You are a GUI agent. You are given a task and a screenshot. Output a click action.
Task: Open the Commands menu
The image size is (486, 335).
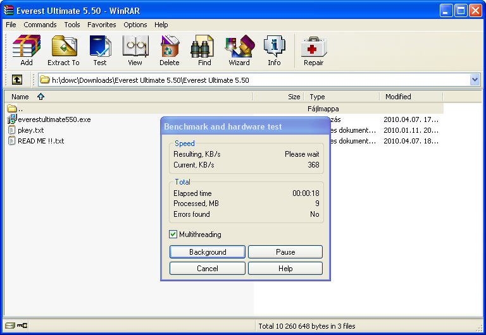40,25
